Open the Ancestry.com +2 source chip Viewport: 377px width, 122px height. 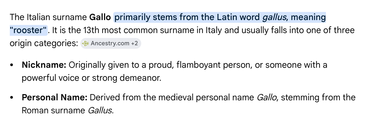pyautogui.click(x=111, y=43)
